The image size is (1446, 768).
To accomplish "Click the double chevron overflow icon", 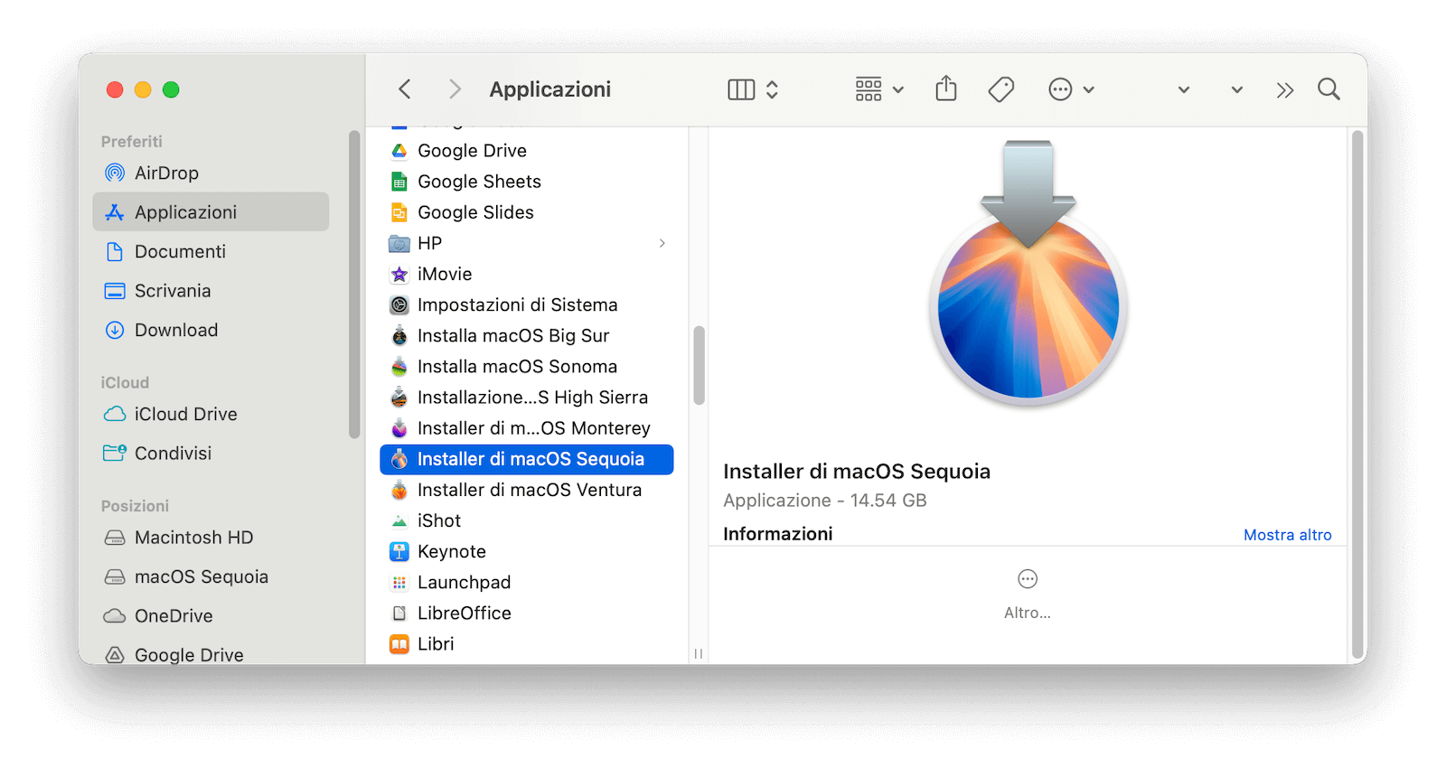I will pyautogui.click(x=1285, y=89).
